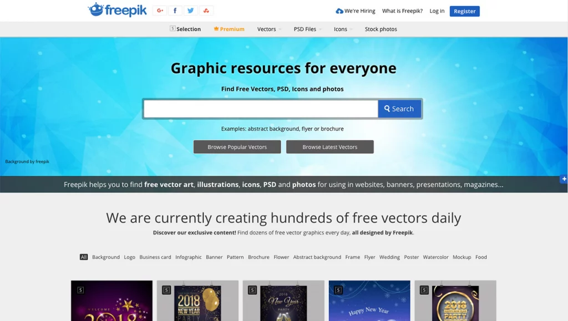Expand the Icons dropdown in the navbar
This screenshot has height=321, width=568.
click(x=340, y=29)
